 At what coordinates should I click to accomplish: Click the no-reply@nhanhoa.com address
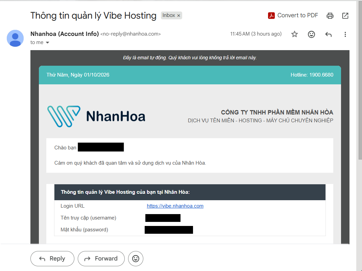130,34
